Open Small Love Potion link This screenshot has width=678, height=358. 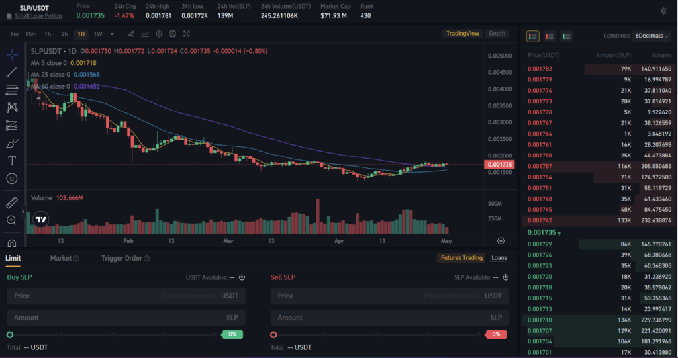[38, 16]
